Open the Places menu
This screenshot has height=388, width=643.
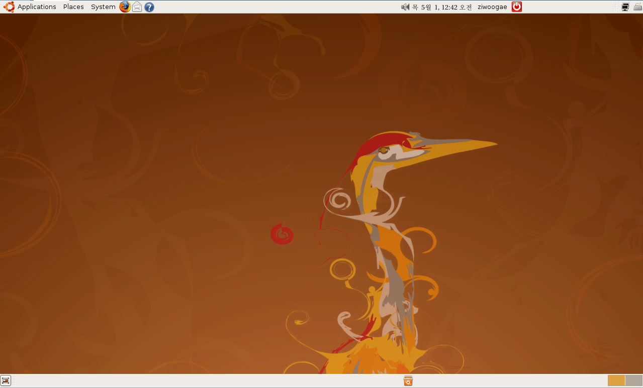[73, 7]
